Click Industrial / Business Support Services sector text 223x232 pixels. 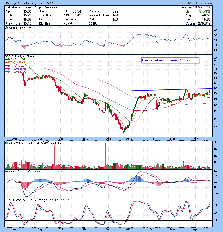pyautogui.click(x=31, y=7)
